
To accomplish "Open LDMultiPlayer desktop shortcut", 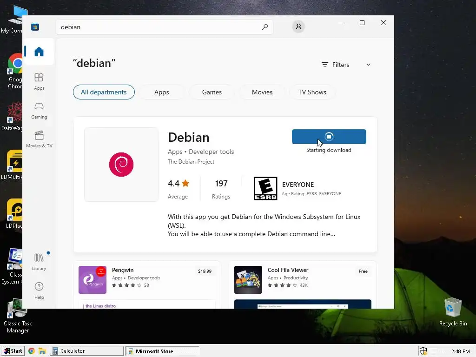I will (12, 165).
